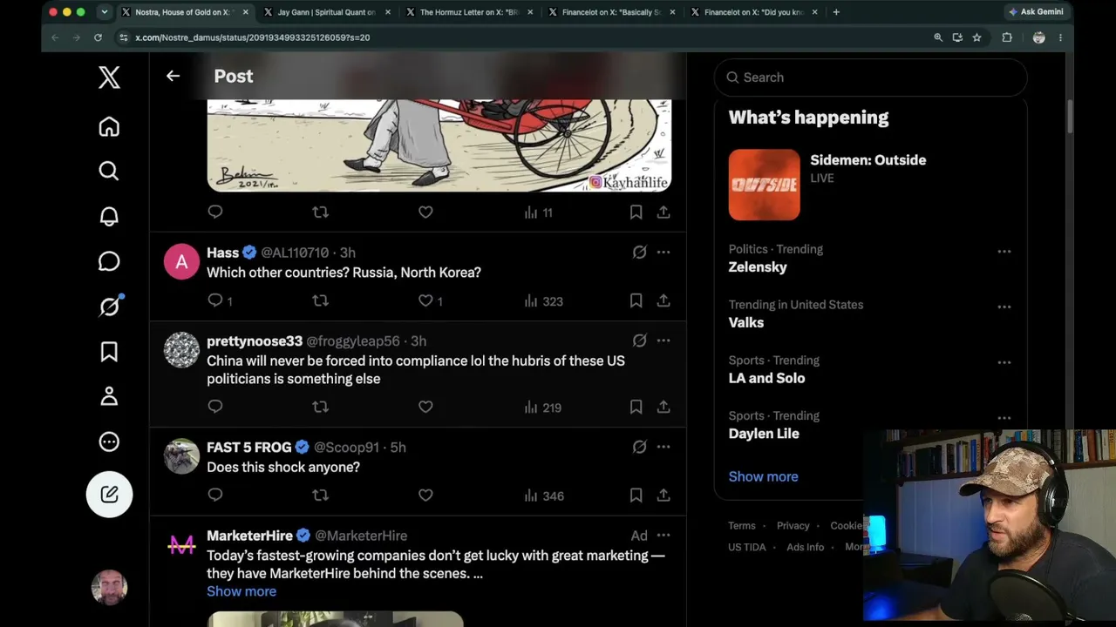
Task: Open Notifications bell icon
Action: [x=109, y=217]
